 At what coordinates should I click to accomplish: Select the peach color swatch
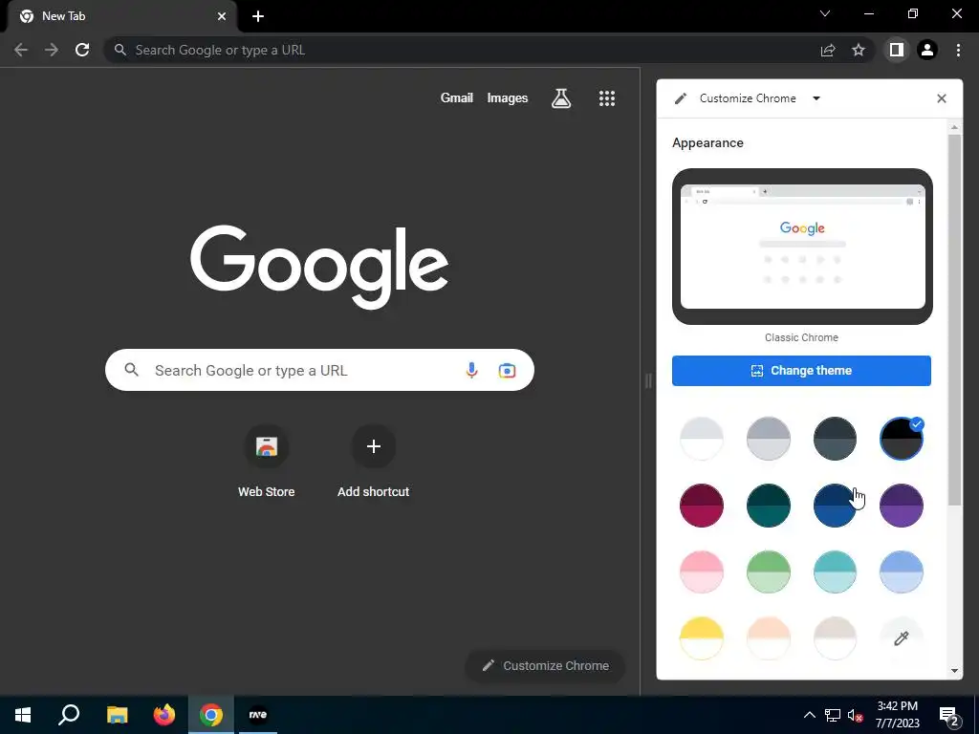click(x=768, y=638)
